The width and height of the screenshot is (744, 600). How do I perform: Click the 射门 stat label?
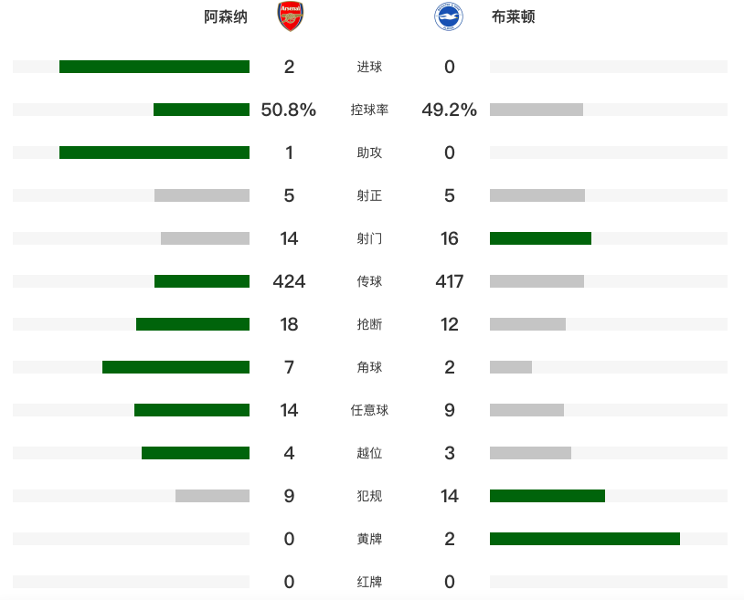369,238
